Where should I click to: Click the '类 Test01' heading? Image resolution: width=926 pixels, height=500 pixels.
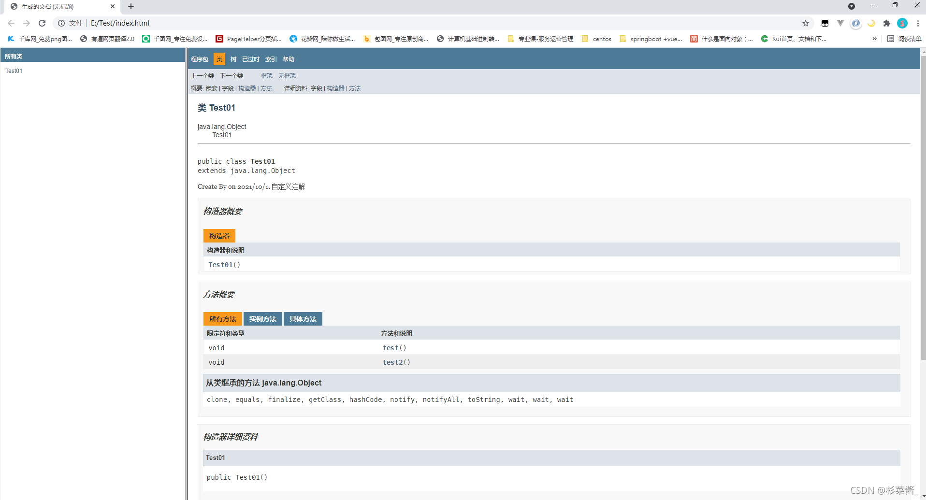(x=217, y=108)
